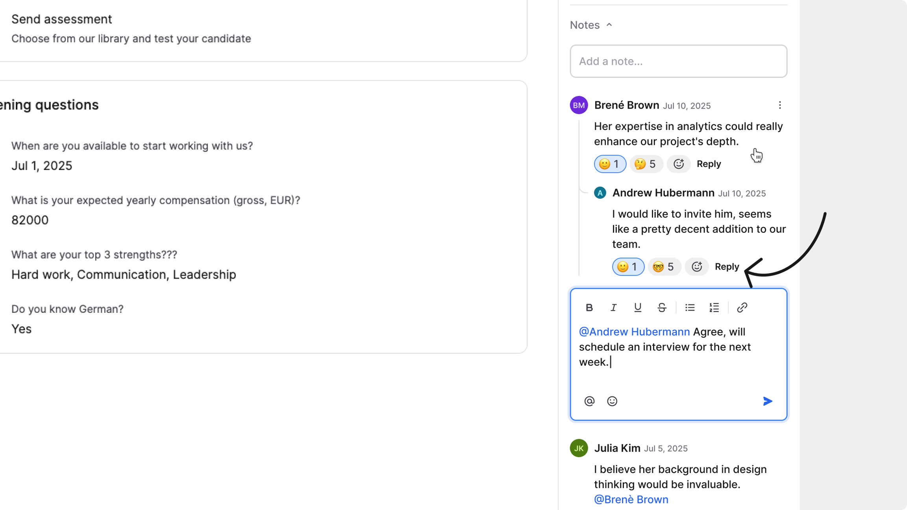This screenshot has height=510, width=907.
Task: Click the underline formatting icon
Action: pyautogui.click(x=638, y=307)
